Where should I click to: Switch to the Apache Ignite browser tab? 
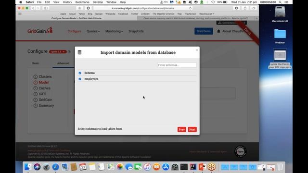point(196,18)
